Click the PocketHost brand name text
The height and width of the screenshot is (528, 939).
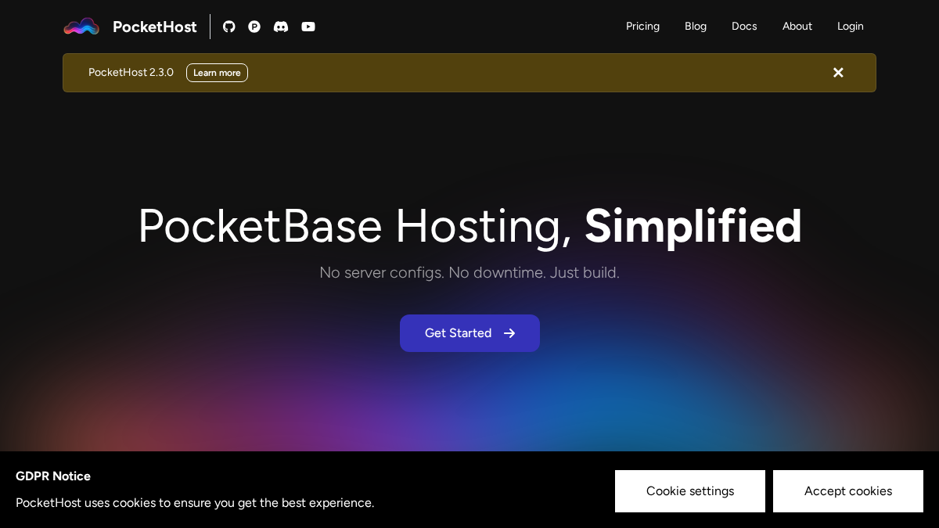point(155,27)
